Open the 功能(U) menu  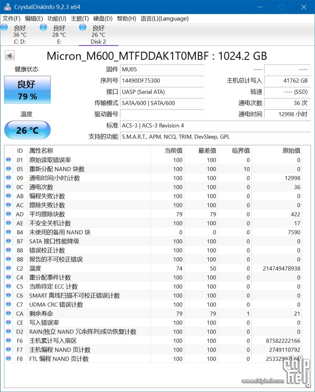click(57, 19)
